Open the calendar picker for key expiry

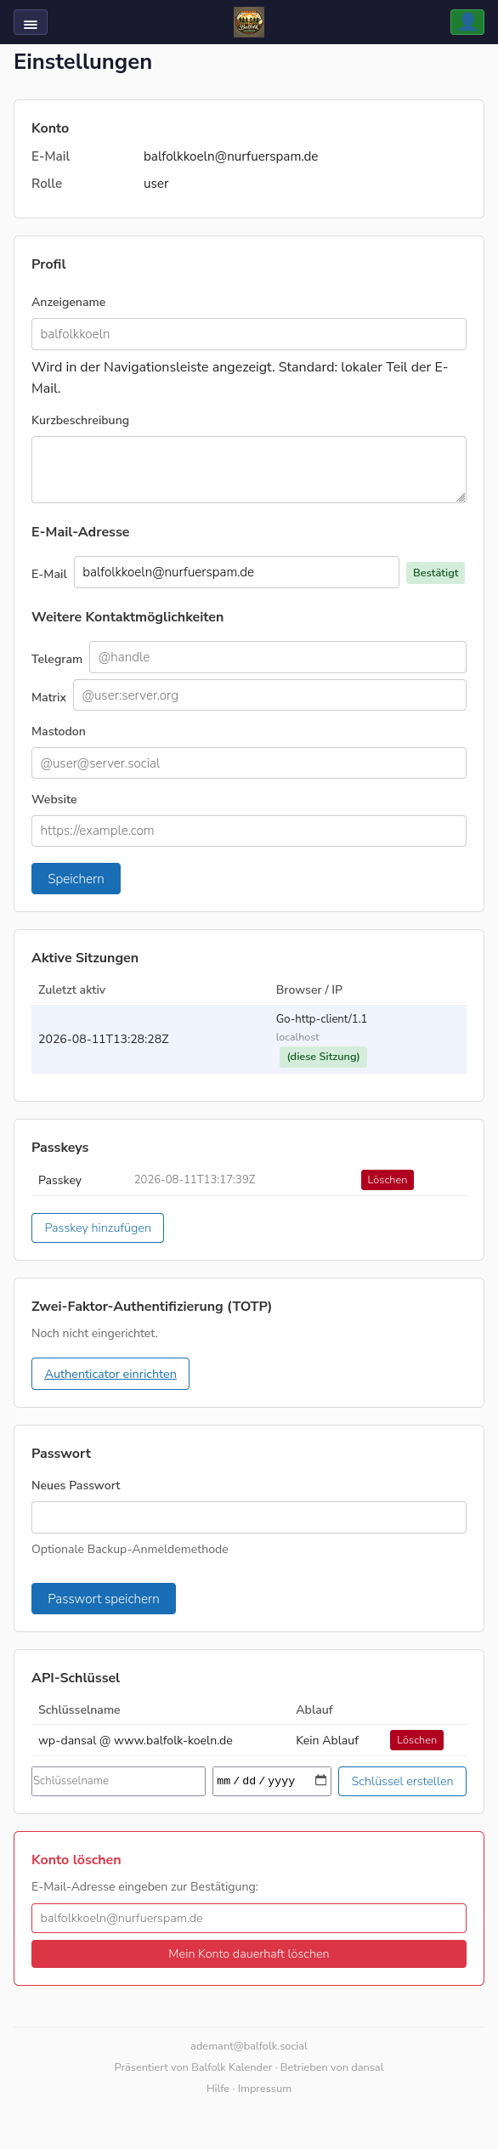[x=320, y=1780]
